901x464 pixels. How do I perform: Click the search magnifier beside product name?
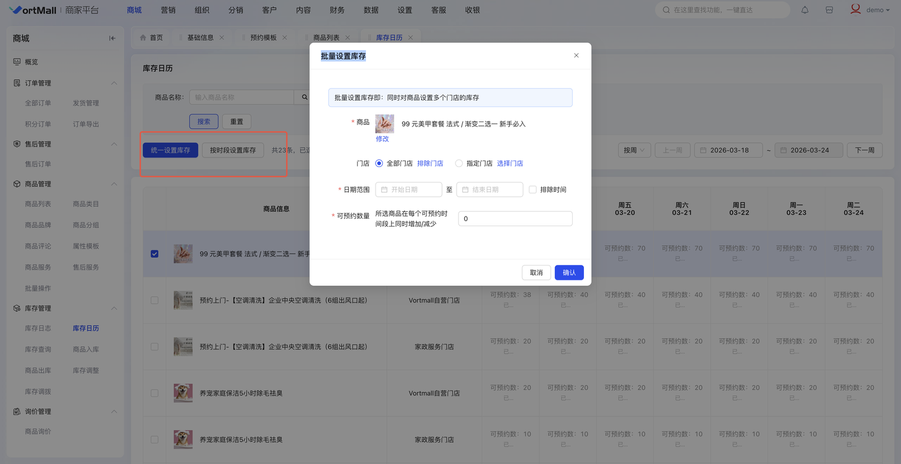(x=305, y=97)
